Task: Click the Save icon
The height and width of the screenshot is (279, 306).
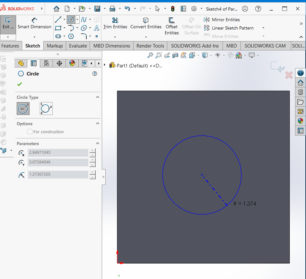Action: pyautogui.click(x=97, y=9)
